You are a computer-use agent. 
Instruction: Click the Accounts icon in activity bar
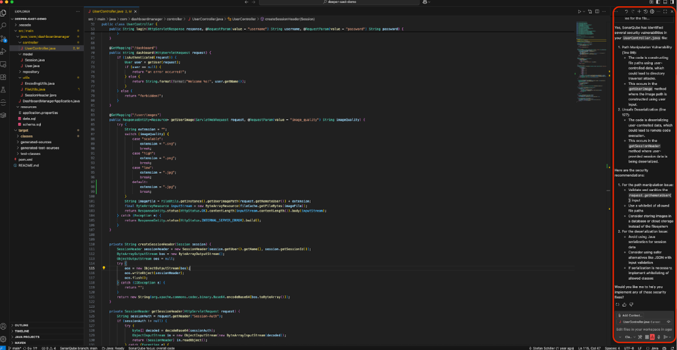4,326
